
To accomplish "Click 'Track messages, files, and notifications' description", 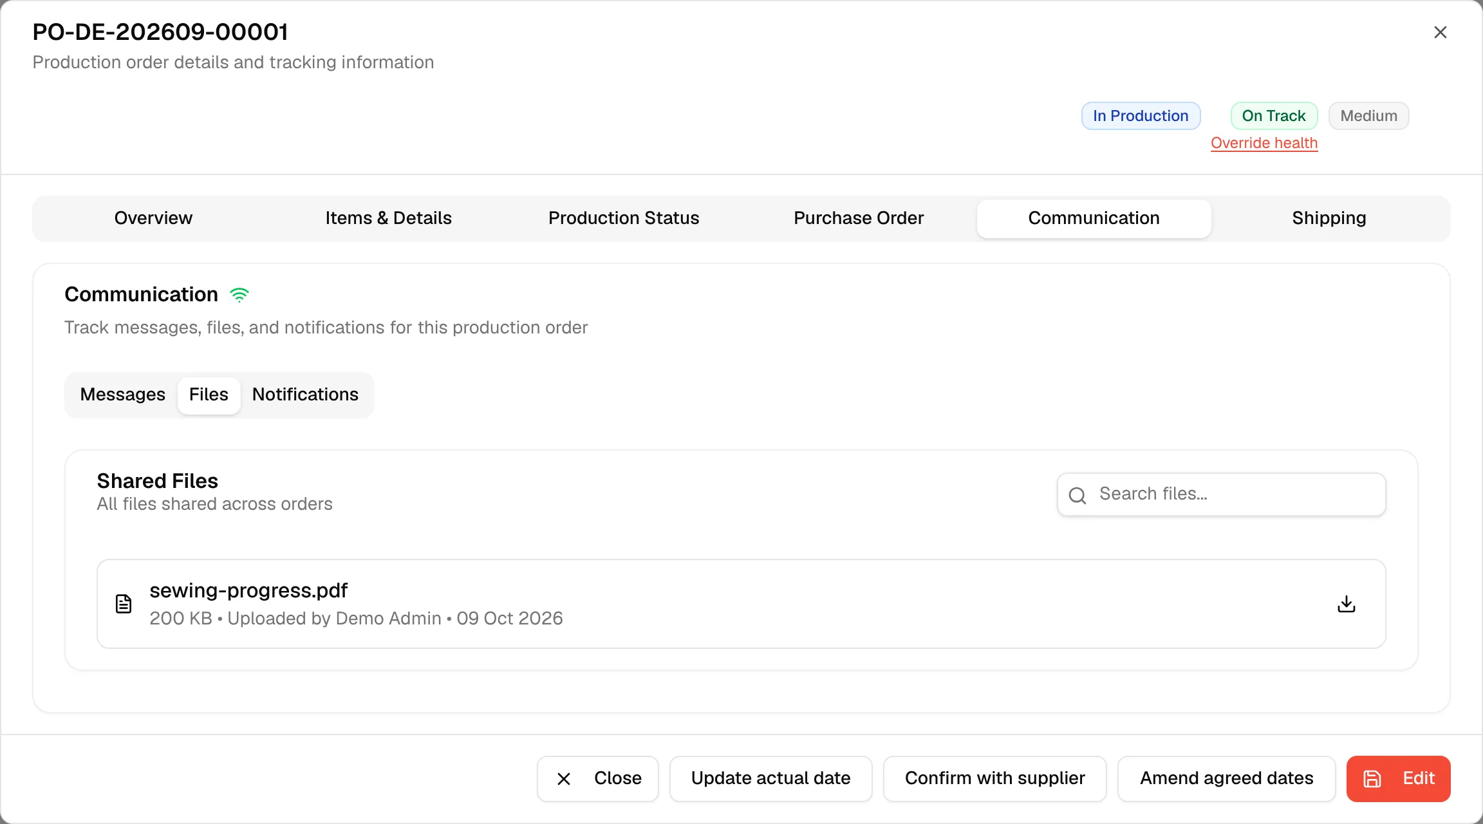I will [x=326, y=328].
